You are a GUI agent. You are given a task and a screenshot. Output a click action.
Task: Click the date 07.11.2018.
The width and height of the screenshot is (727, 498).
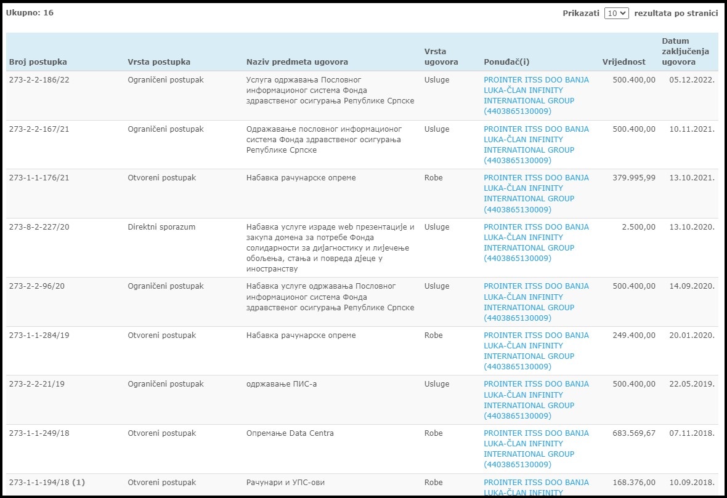(692, 433)
